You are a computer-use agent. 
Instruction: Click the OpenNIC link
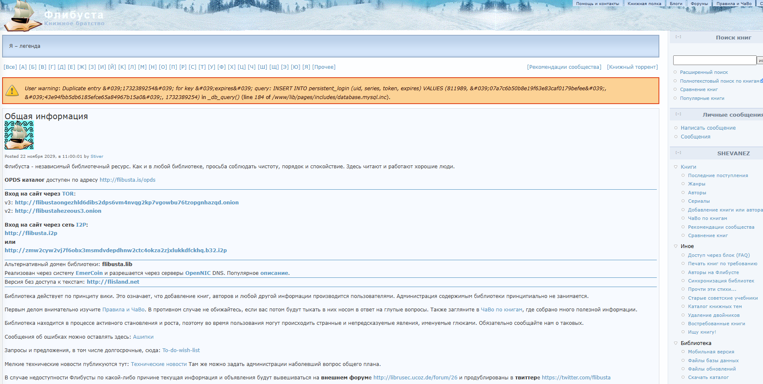[x=198, y=273]
